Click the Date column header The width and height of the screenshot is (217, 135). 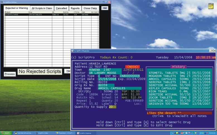pyautogui.click(x=86, y=12)
